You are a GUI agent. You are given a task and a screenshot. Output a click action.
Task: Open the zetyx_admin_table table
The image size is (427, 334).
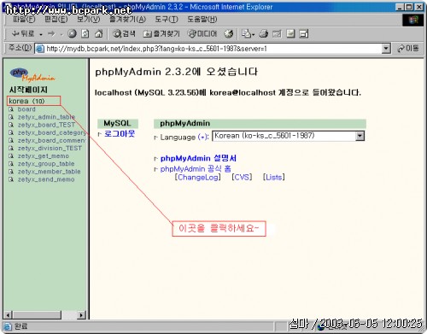pyautogui.click(x=46, y=117)
